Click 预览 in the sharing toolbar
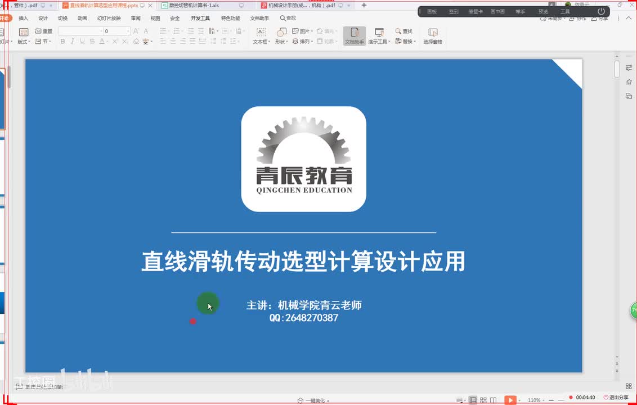The height and width of the screenshot is (405, 637). pos(543,11)
